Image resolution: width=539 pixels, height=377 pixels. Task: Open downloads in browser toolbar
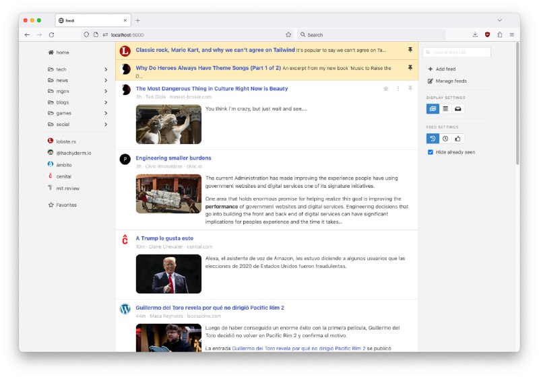click(475, 34)
